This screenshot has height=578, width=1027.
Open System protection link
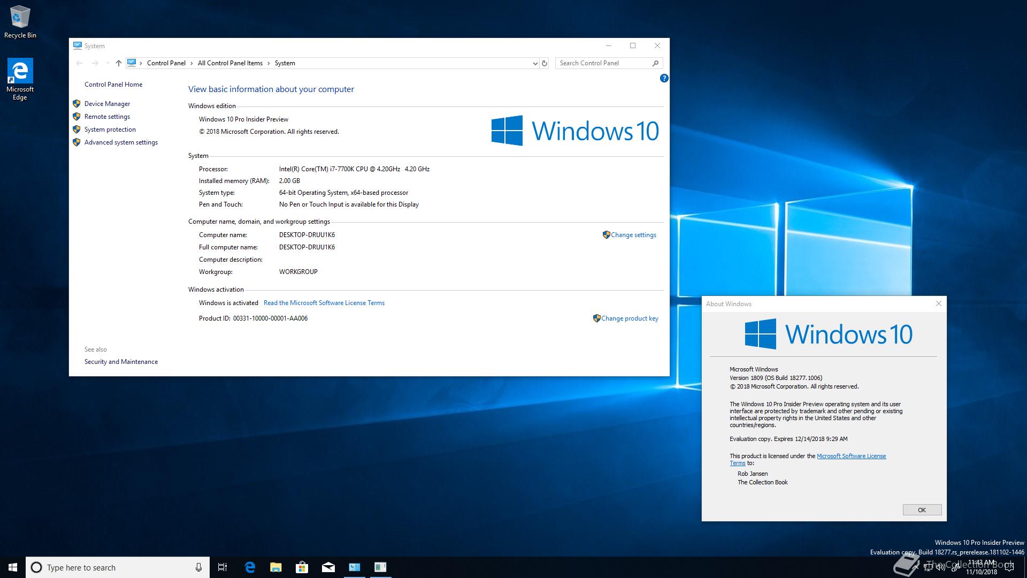[110, 130]
